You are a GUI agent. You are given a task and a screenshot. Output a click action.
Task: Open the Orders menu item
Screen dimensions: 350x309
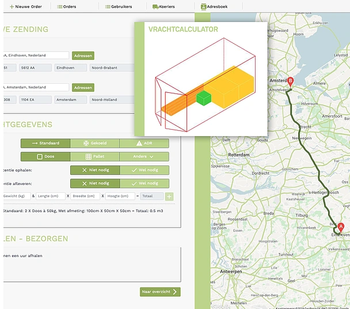pos(66,6)
